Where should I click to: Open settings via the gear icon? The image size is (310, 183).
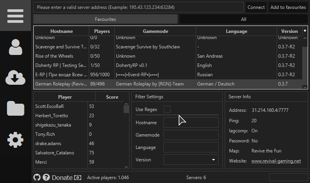(x=15, y=140)
